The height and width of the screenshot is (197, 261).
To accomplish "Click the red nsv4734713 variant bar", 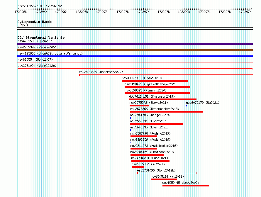I will tap(150, 161).
